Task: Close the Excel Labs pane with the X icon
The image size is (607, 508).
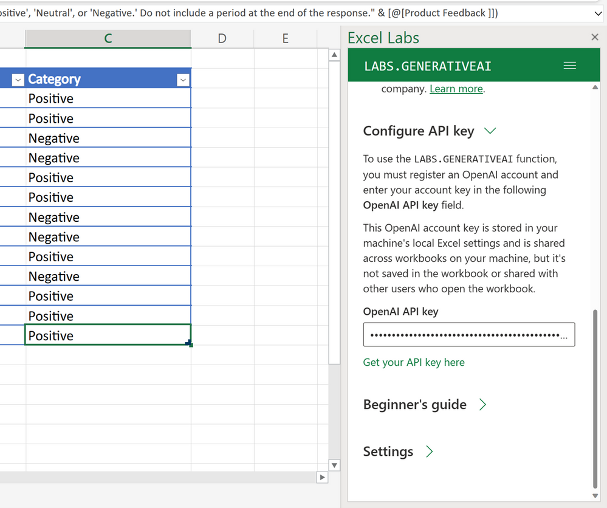Action: 594,37
